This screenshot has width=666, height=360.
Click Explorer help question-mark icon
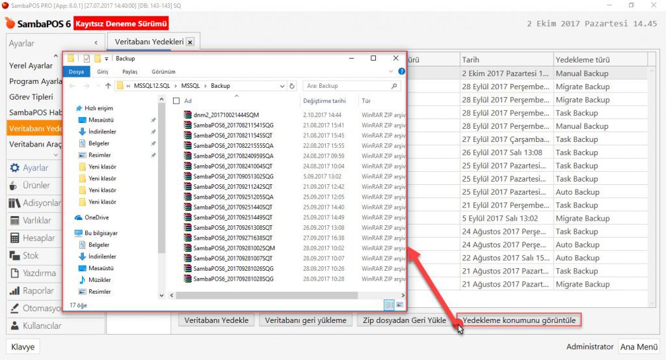[401, 72]
